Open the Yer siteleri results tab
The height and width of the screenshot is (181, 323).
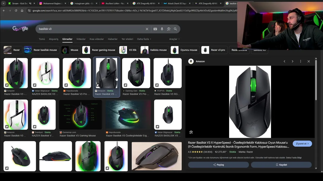coord(127,39)
